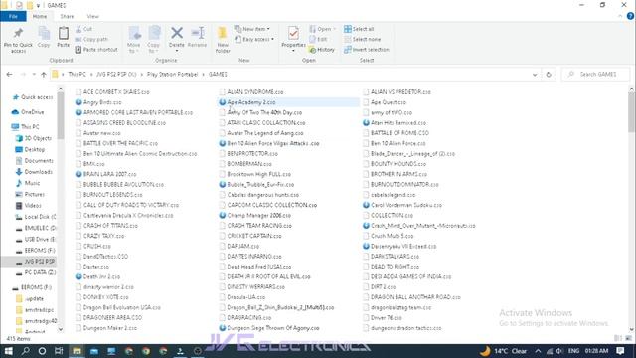636x358 pixels.
Task: Select This PC in navigation pane
Action: click(x=25, y=127)
